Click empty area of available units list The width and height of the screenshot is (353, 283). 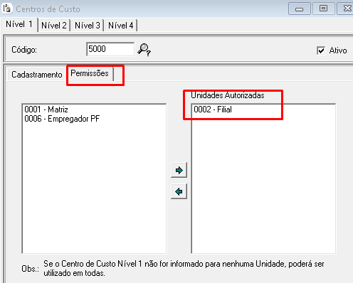coord(94,187)
